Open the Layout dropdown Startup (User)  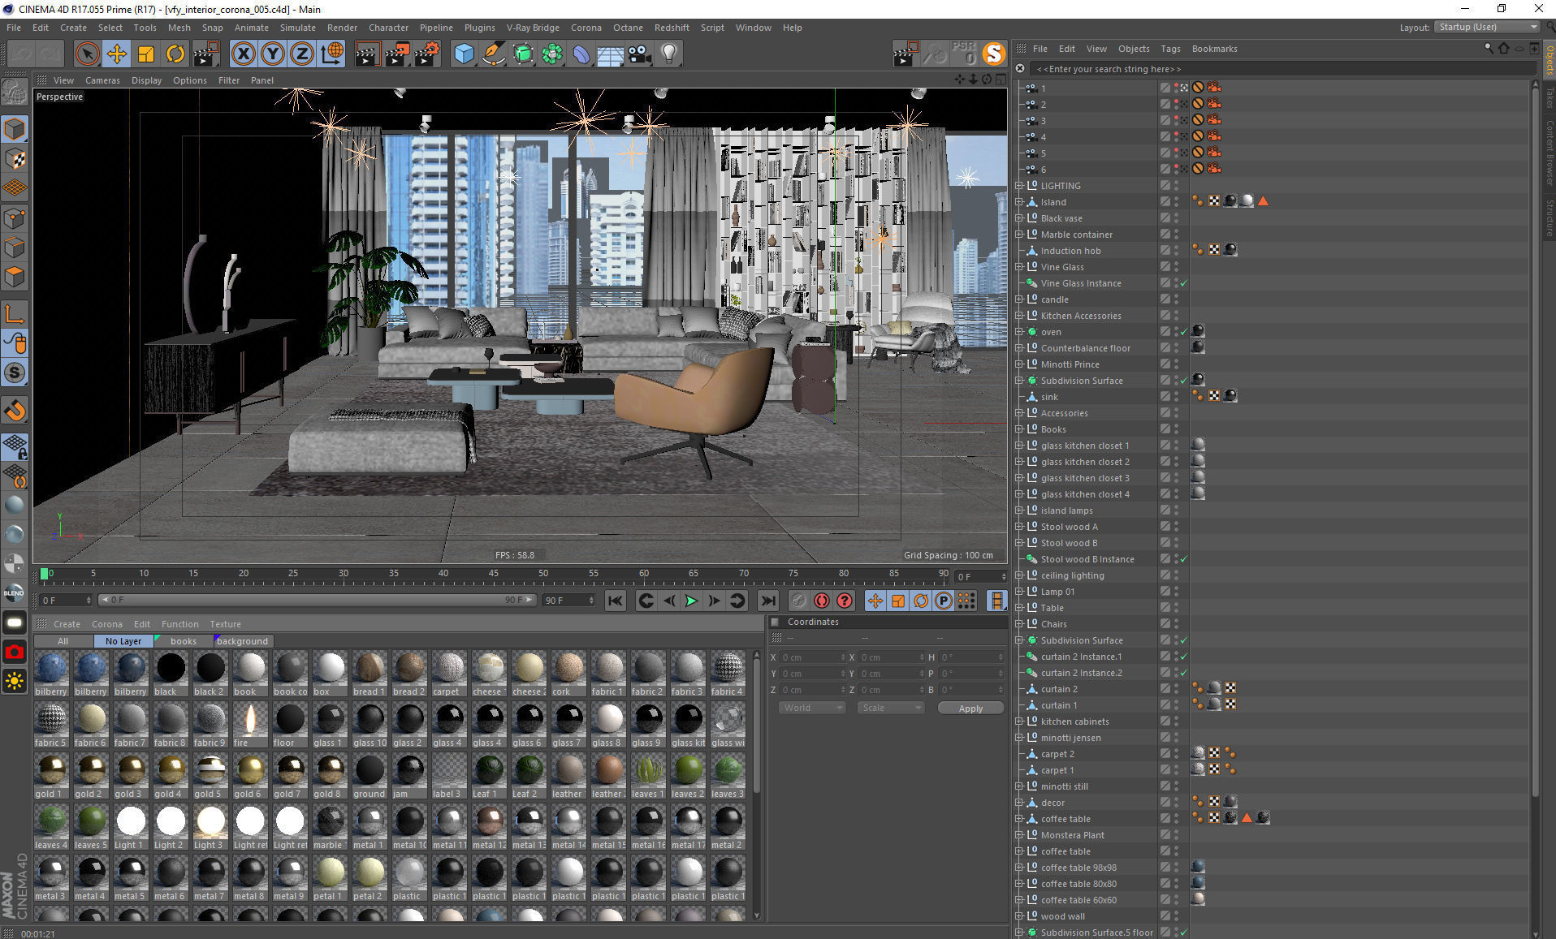pyautogui.click(x=1486, y=28)
